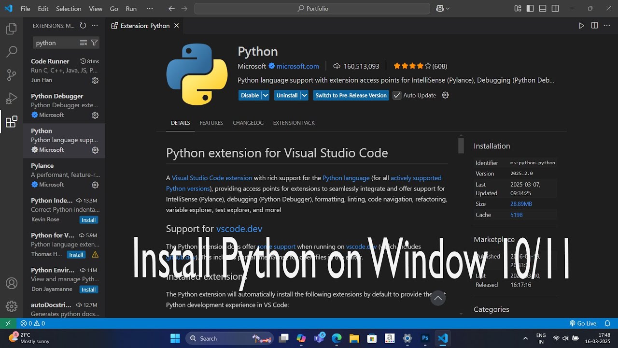Screen dimensions: 618x348
Task: Open the Edit menu
Action: (x=43, y=9)
